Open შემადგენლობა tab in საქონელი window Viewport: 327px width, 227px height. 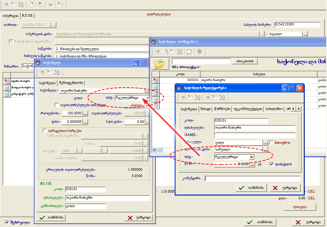(71, 83)
